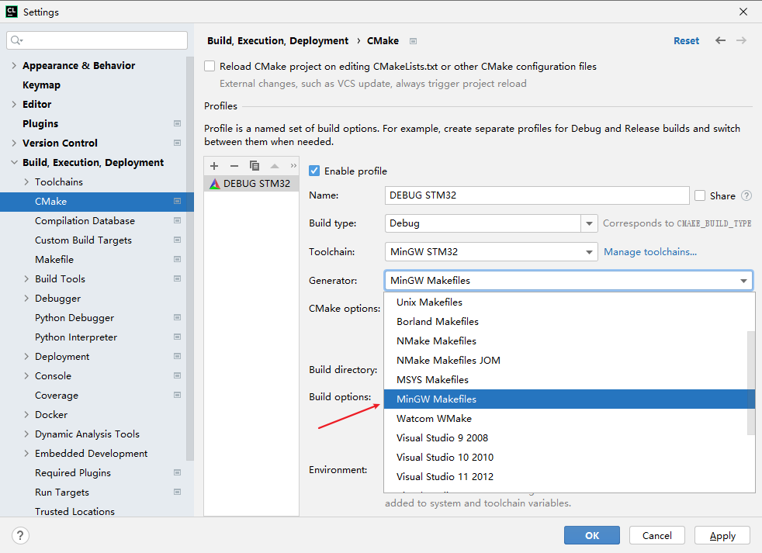Expand the Embedded Development node
Viewport: 762px width, 553px height.
click(26, 454)
